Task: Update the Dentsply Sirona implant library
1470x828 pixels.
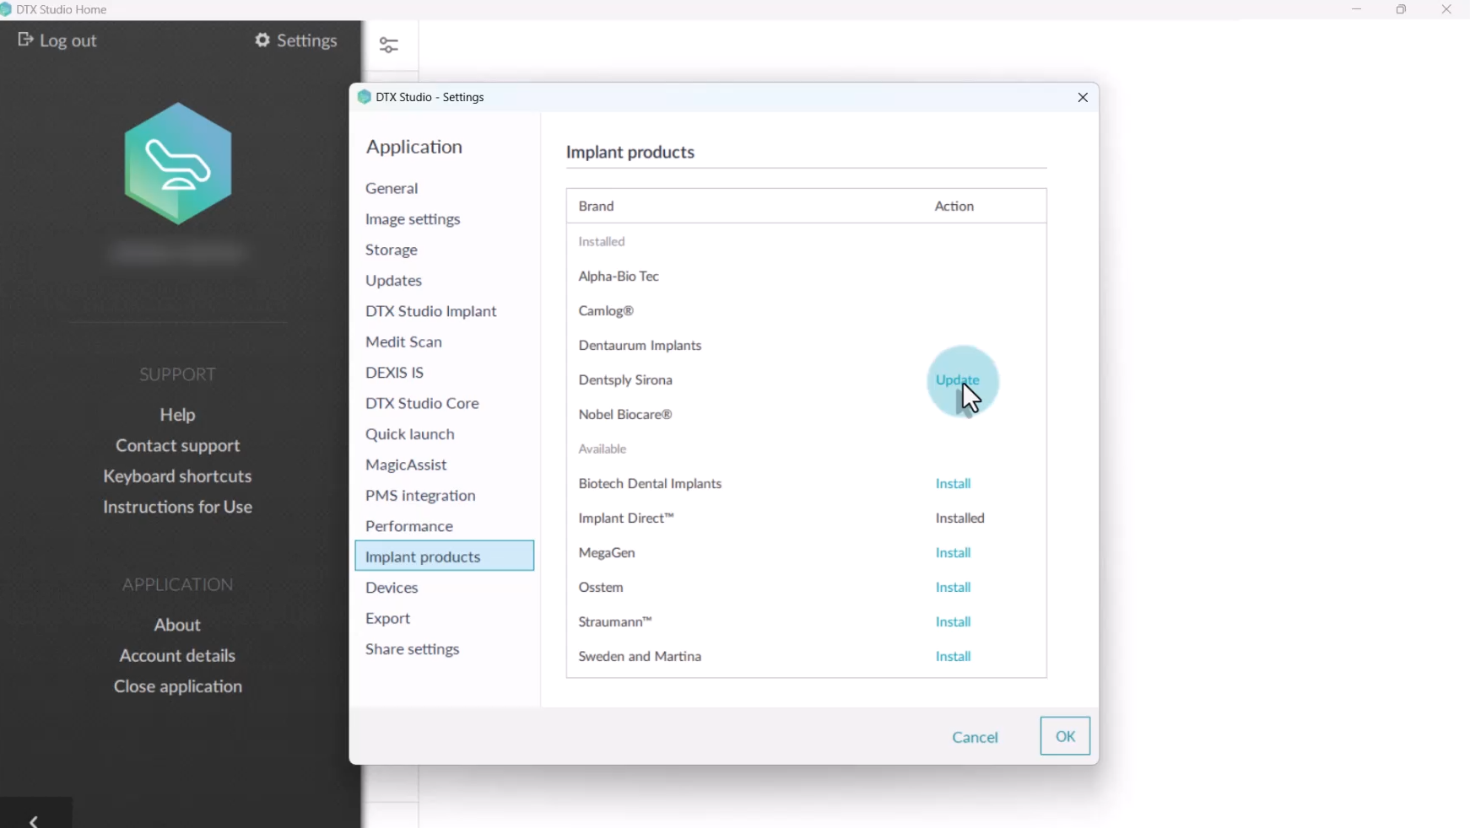Action: click(x=957, y=380)
